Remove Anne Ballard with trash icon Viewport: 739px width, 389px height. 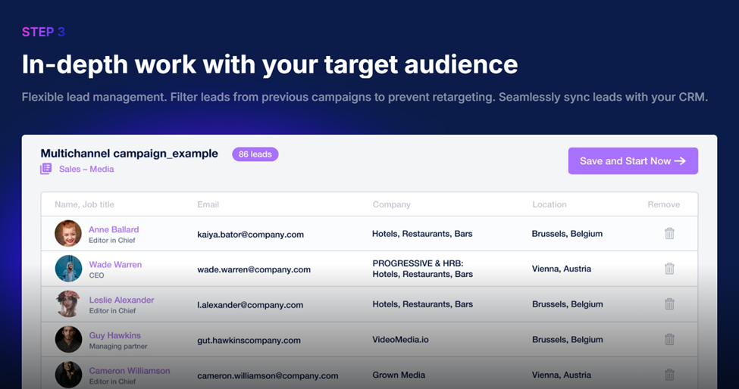click(x=669, y=233)
